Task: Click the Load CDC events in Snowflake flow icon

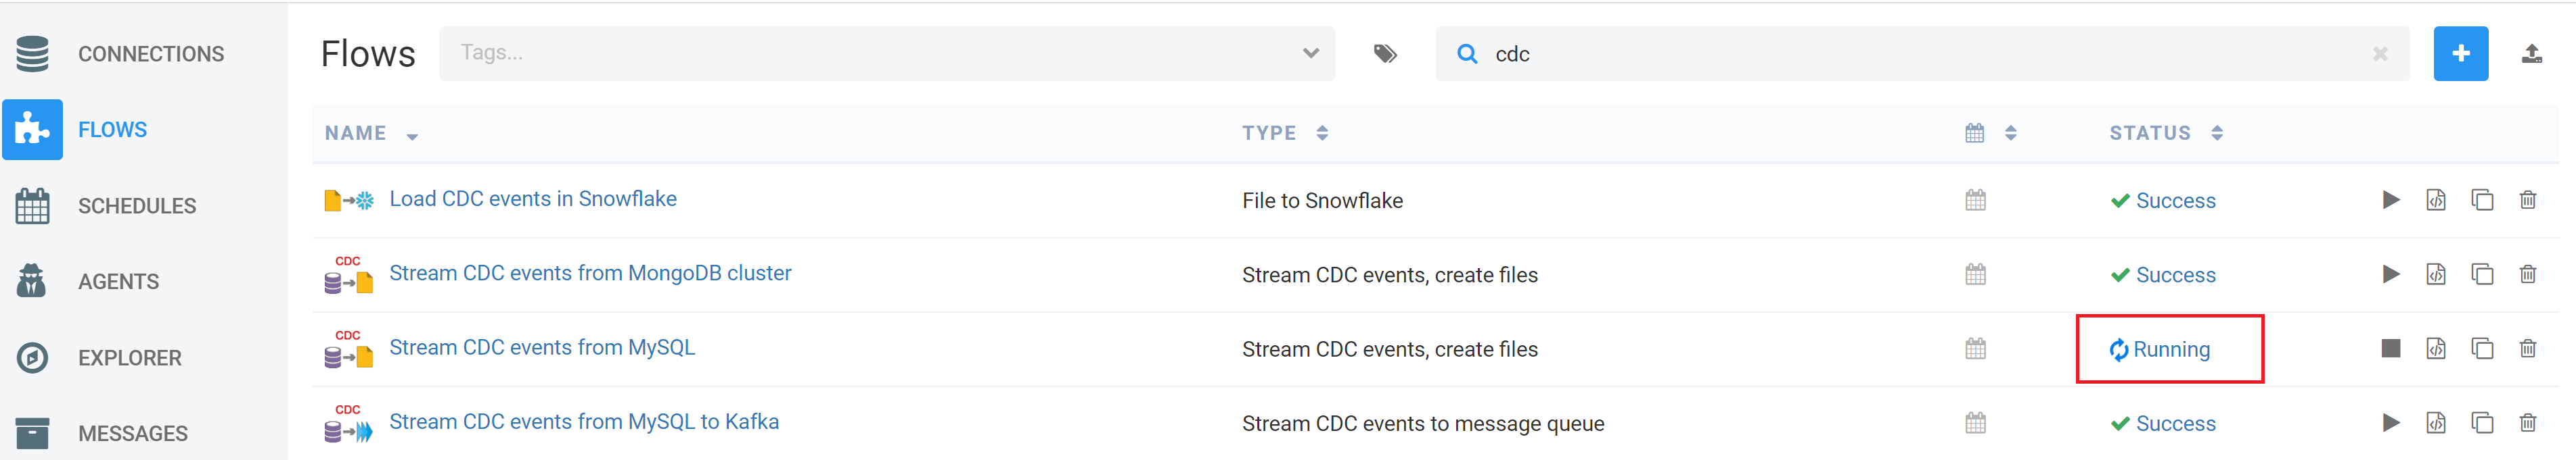Action: (x=349, y=201)
